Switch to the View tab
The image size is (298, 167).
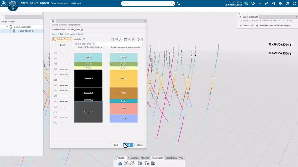click(x=181, y=158)
